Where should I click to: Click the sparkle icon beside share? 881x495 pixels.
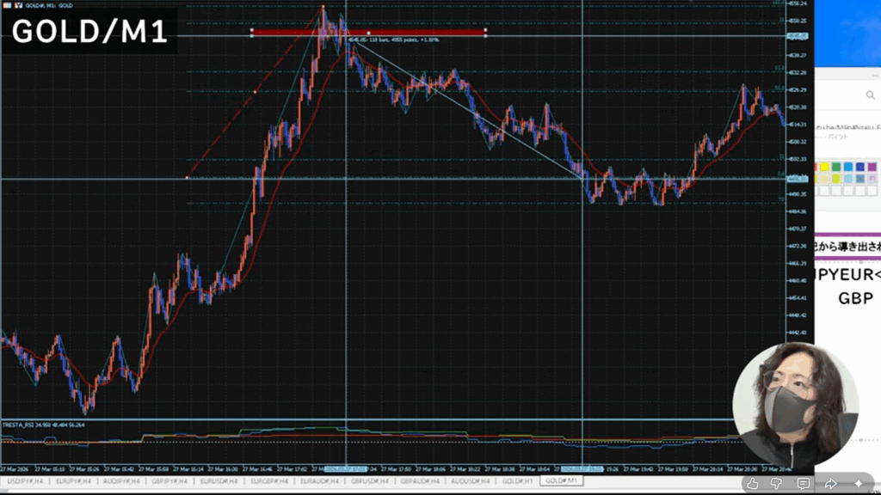tap(858, 483)
